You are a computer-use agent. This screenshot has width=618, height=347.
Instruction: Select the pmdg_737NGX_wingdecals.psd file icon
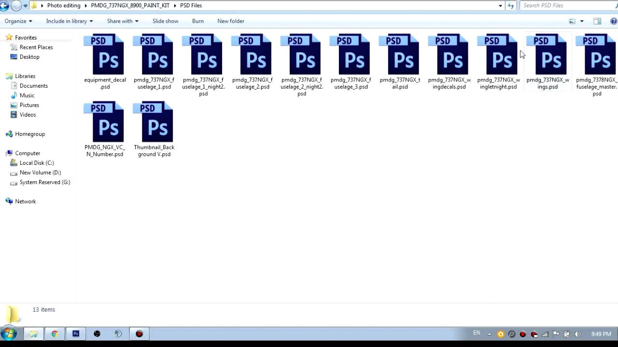[449, 54]
